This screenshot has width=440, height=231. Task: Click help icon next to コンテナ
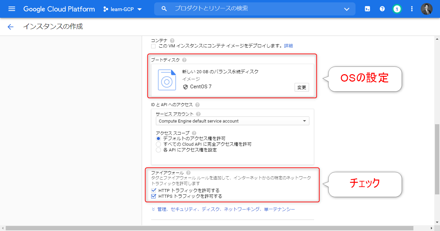(172, 40)
